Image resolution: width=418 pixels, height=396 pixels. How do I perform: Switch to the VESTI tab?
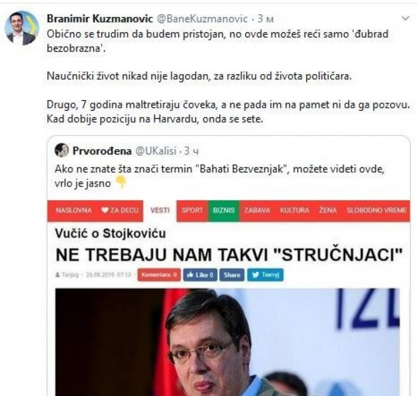pos(160,211)
